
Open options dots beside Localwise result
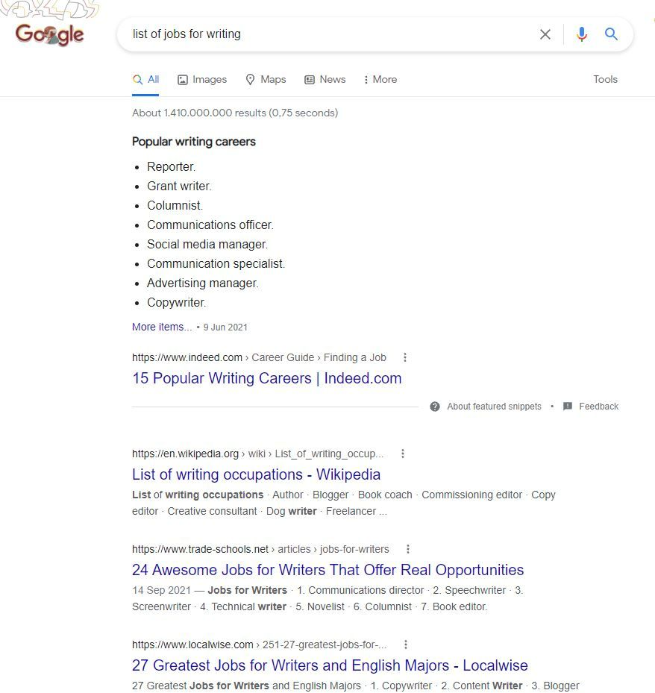(x=405, y=645)
